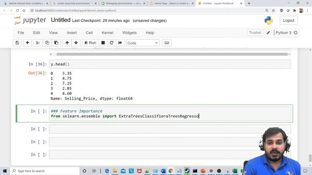Viewport: 312px width, 175px height.
Task: Open the command palette keyboard icon
Action: coord(167,43)
